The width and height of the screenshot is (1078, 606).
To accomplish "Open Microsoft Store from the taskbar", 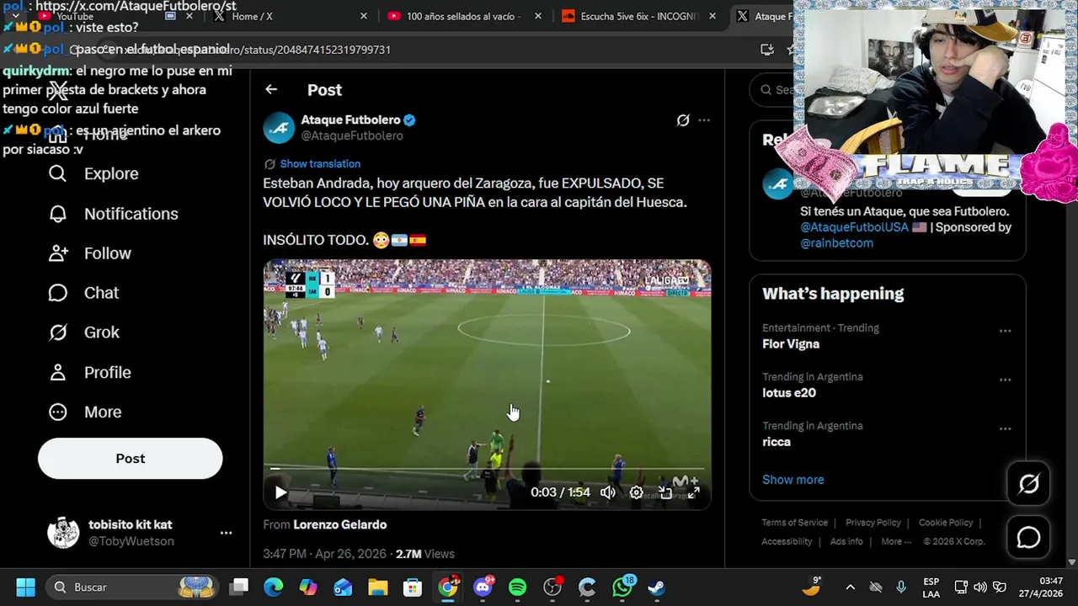I will pos(412,587).
